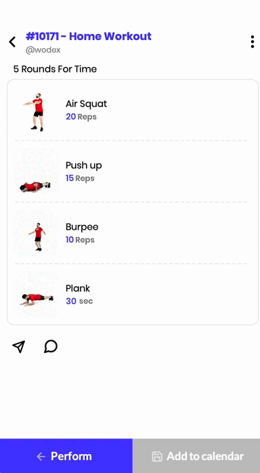This screenshot has width=260, height=473.
Task: Select the Push up exercise name
Action: coord(84,165)
